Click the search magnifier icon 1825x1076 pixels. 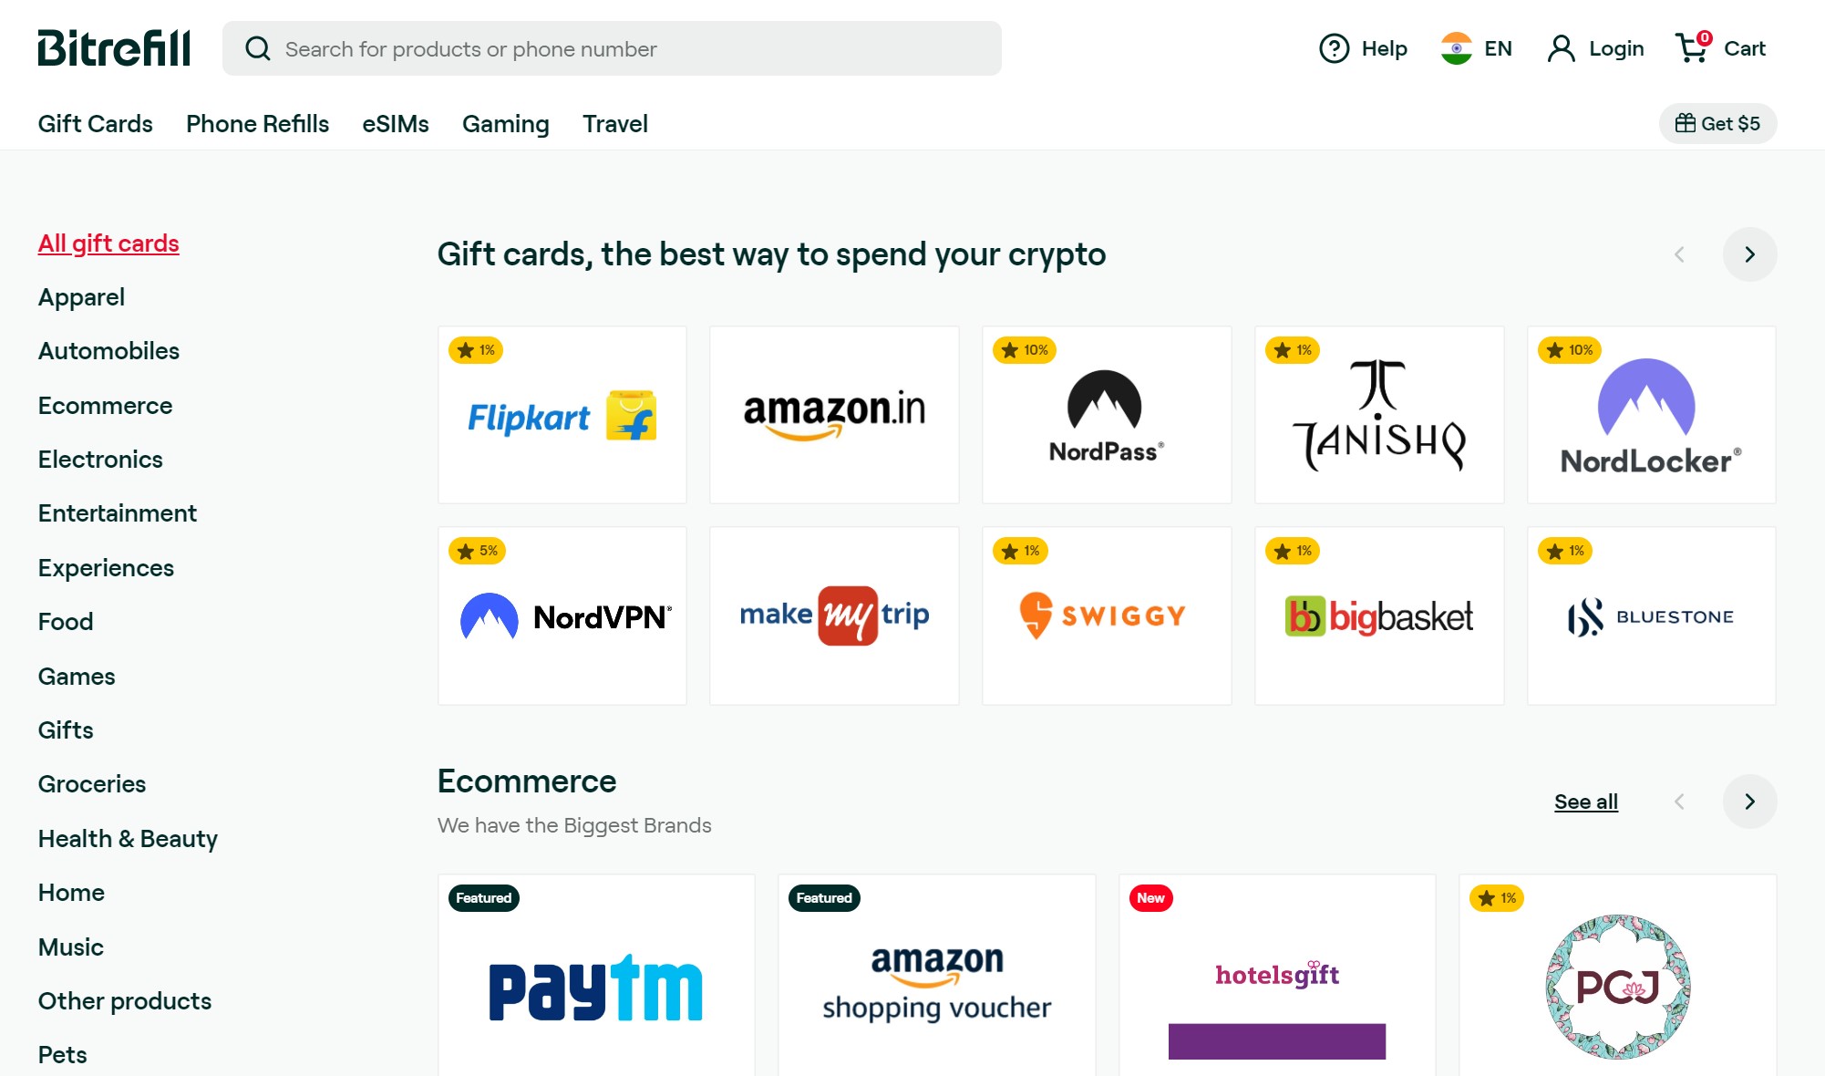pos(258,48)
